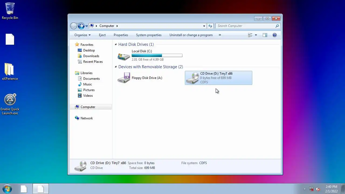Open Videos library

pyautogui.click(x=88, y=96)
